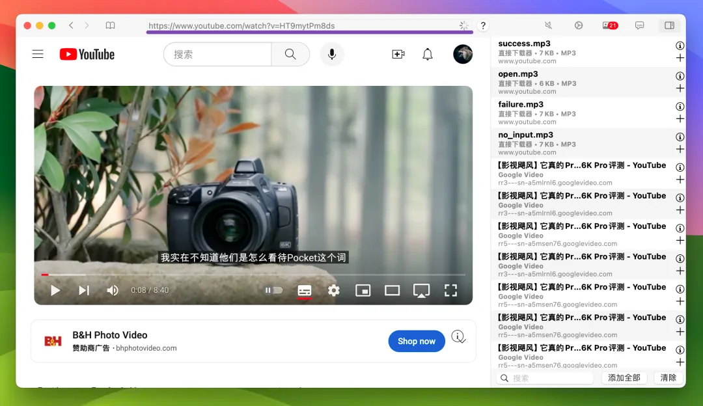The height and width of the screenshot is (406, 703).
Task: Enter fullscreen video mode
Action: (x=450, y=290)
